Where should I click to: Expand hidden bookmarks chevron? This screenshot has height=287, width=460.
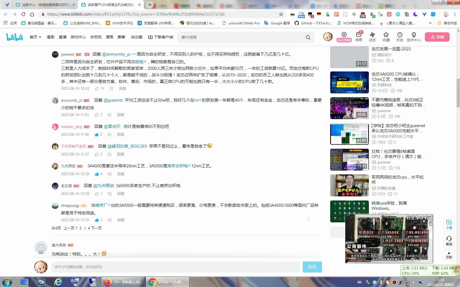click(x=430, y=23)
